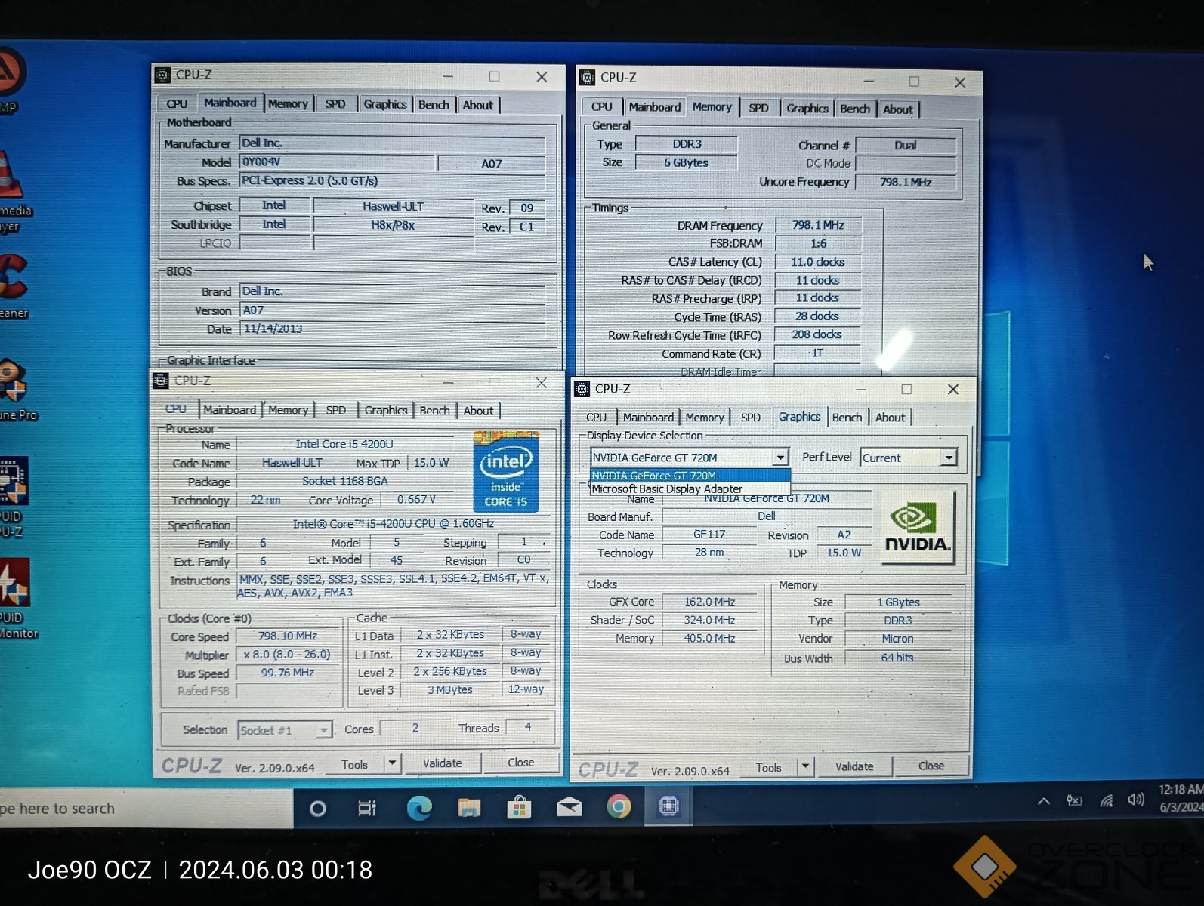Open Bench tab in Graphics window
The height and width of the screenshot is (906, 1204).
click(847, 418)
